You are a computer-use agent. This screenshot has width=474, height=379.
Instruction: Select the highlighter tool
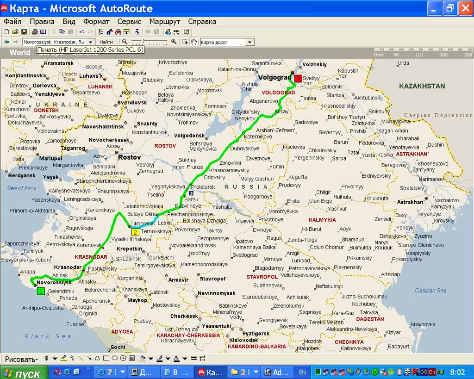tap(64, 359)
